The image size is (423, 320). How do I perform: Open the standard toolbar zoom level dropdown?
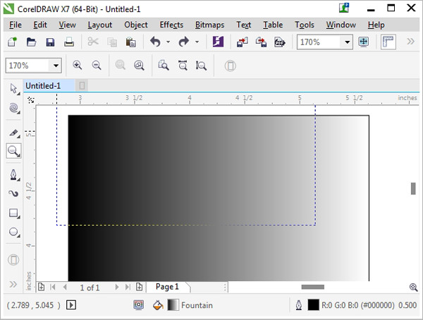click(x=347, y=42)
